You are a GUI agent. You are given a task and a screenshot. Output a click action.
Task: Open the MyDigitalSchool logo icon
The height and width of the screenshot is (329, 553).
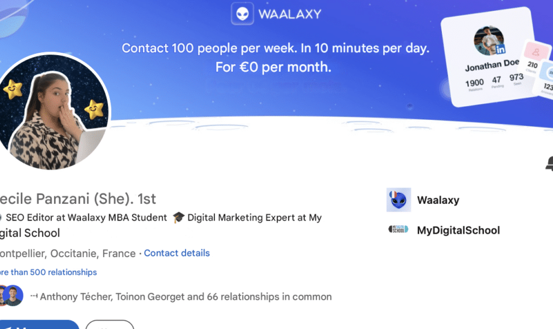coord(399,230)
